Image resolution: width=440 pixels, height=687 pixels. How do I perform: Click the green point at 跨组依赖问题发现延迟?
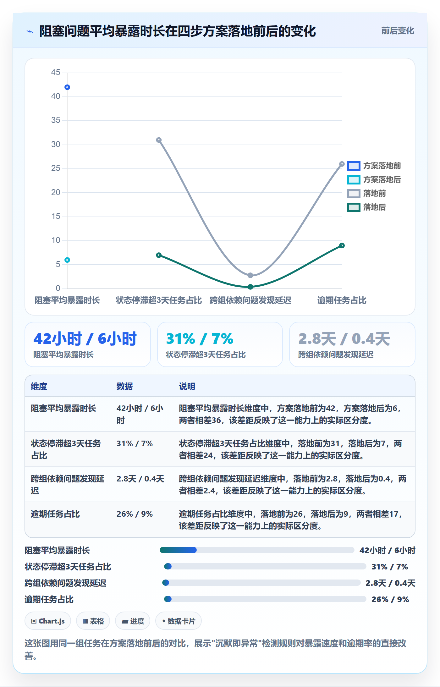(250, 287)
